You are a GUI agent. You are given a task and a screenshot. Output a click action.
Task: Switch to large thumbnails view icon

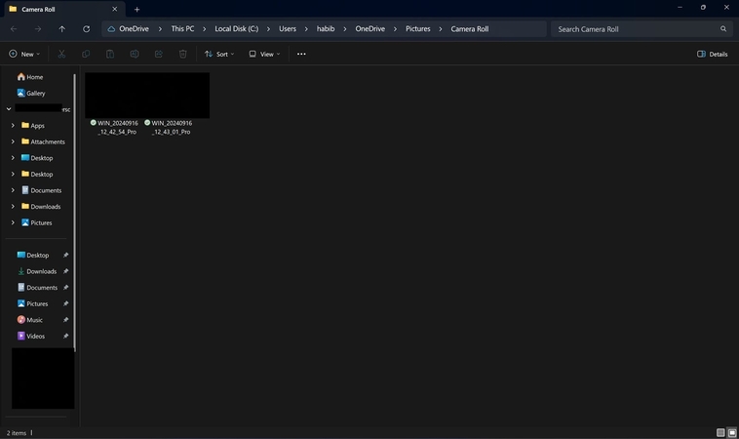tap(732, 432)
